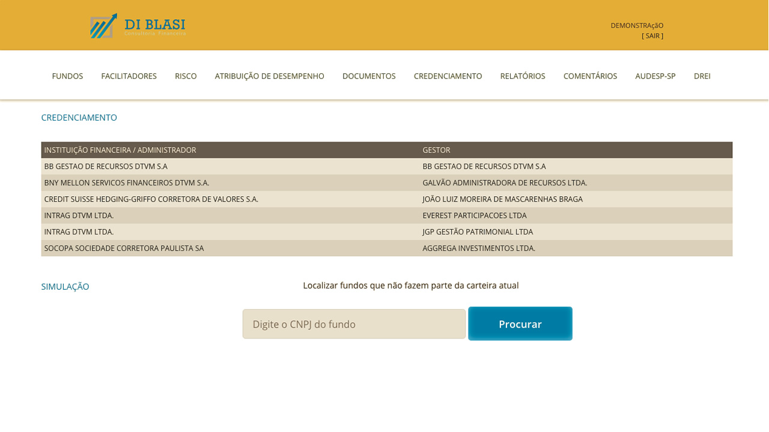The width and height of the screenshot is (769, 432).
Task: Open the COMENTÁRIOS menu
Action: (x=590, y=76)
